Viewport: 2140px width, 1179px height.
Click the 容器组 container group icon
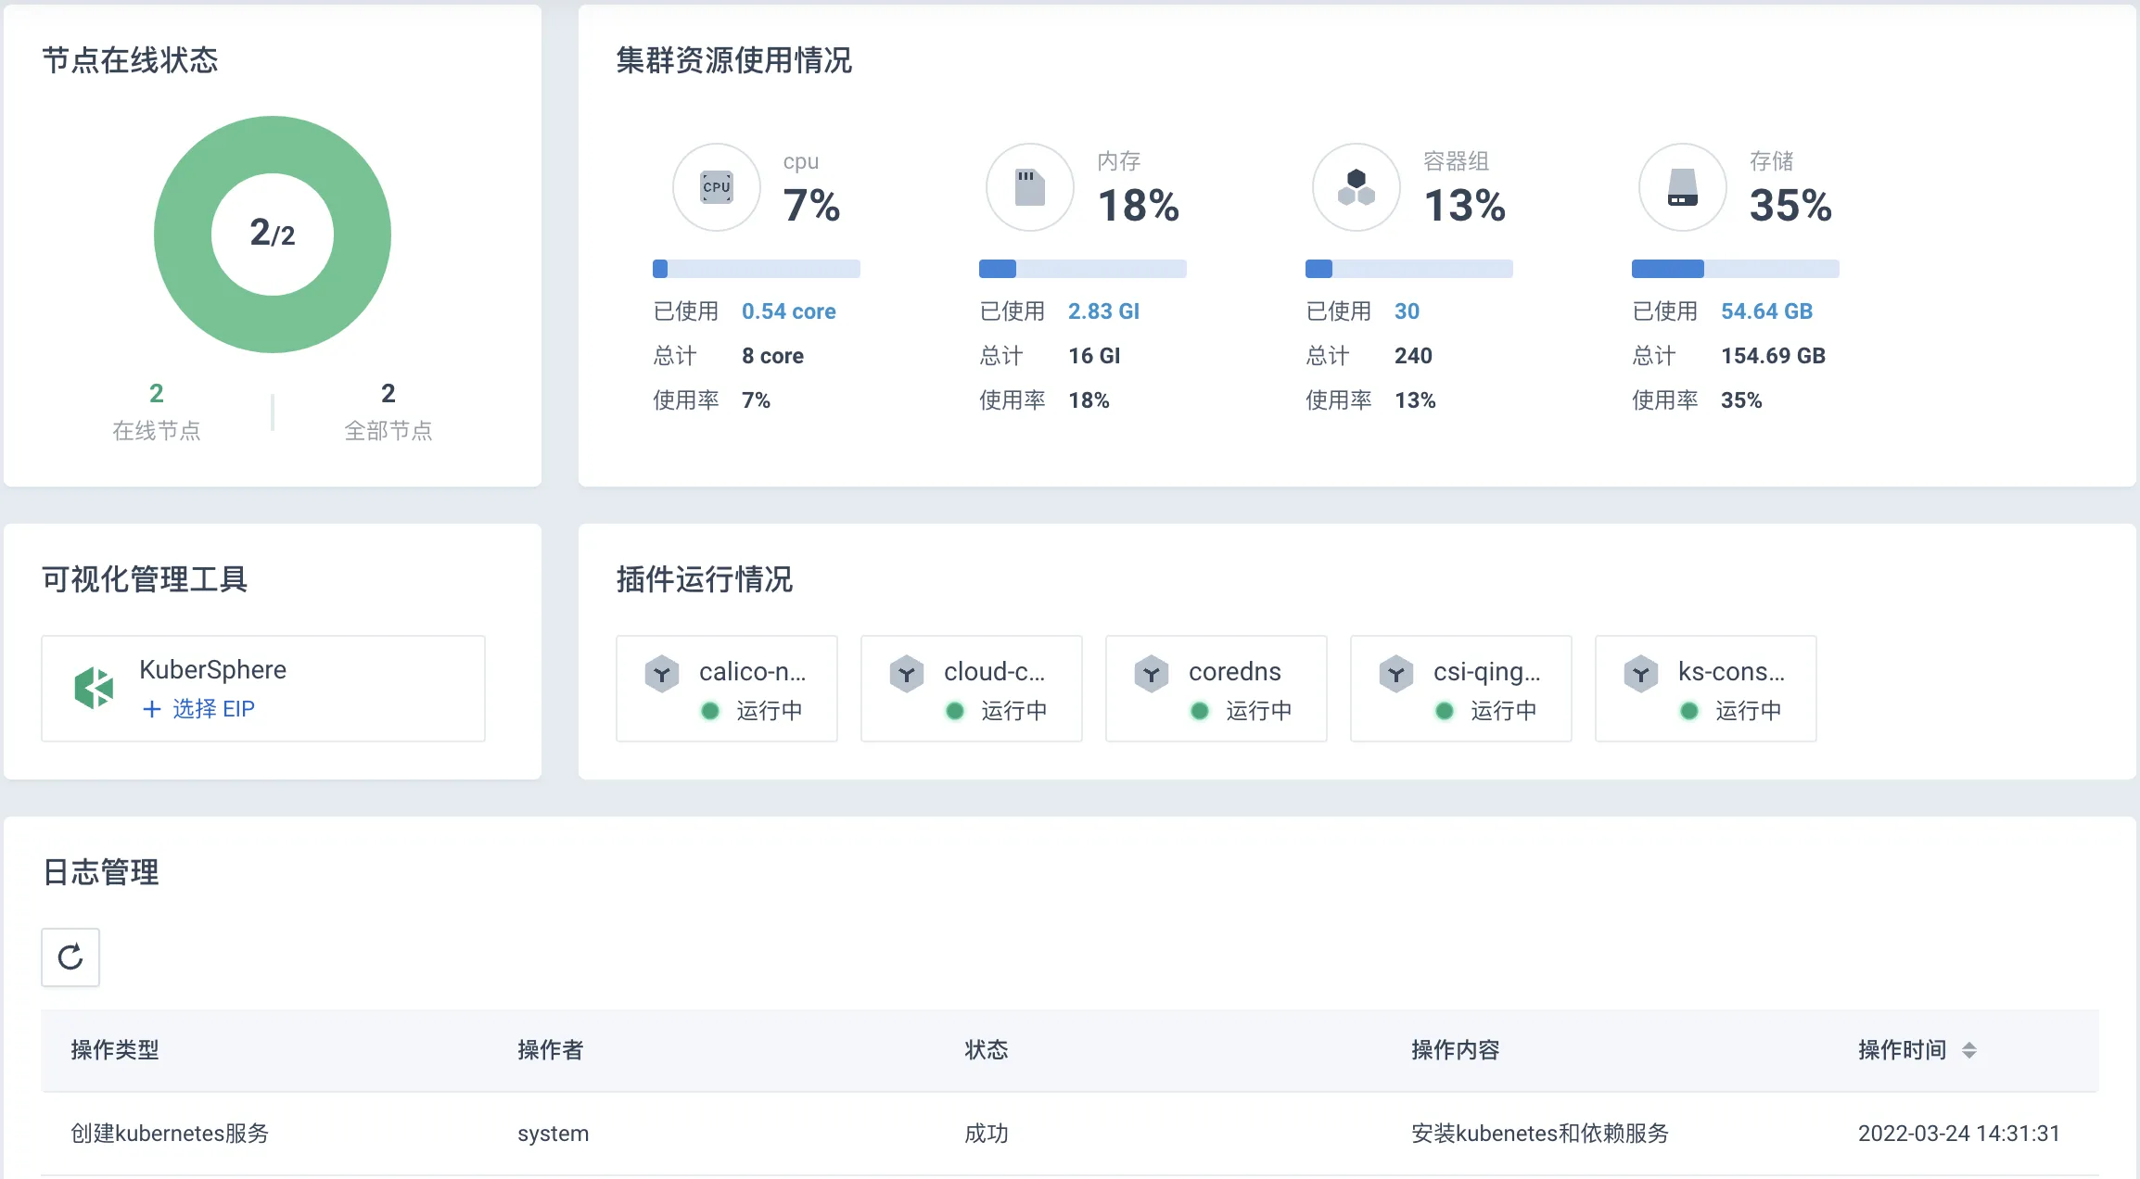1356,187
